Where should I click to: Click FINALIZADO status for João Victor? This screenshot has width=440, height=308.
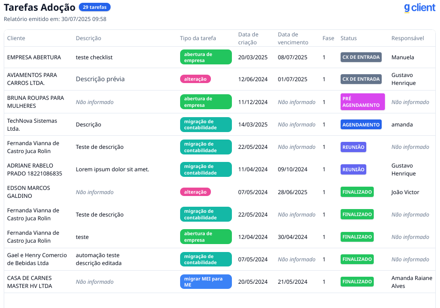357,192
